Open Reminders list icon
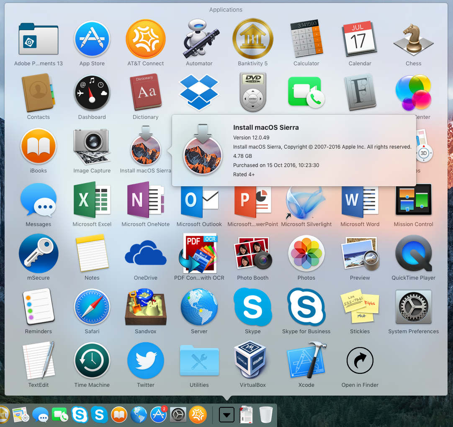This screenshot has width=453, height=427. pyautogui.click(x=39, y=306)
